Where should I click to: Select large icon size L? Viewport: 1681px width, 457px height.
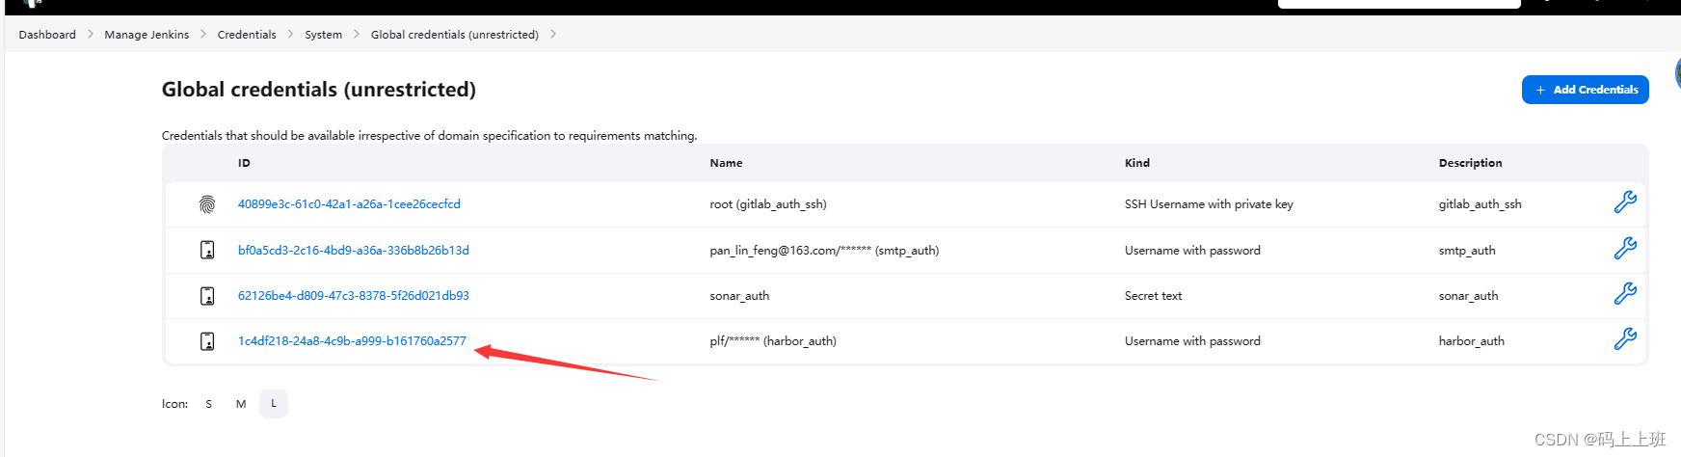coord(274,404)
